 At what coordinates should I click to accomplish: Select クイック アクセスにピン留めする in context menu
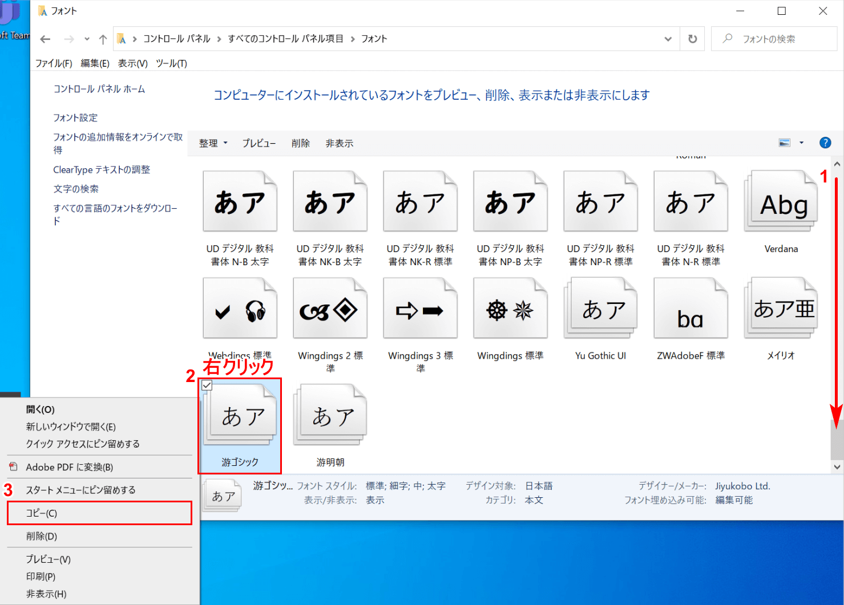click(x=99, y=444)
